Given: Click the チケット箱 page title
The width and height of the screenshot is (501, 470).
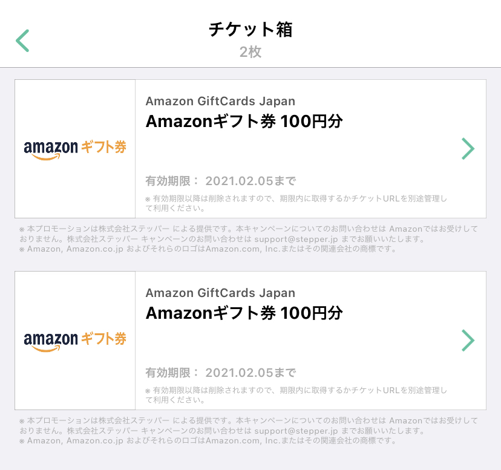Looking at the screenshot, I should tap(250, 30).
